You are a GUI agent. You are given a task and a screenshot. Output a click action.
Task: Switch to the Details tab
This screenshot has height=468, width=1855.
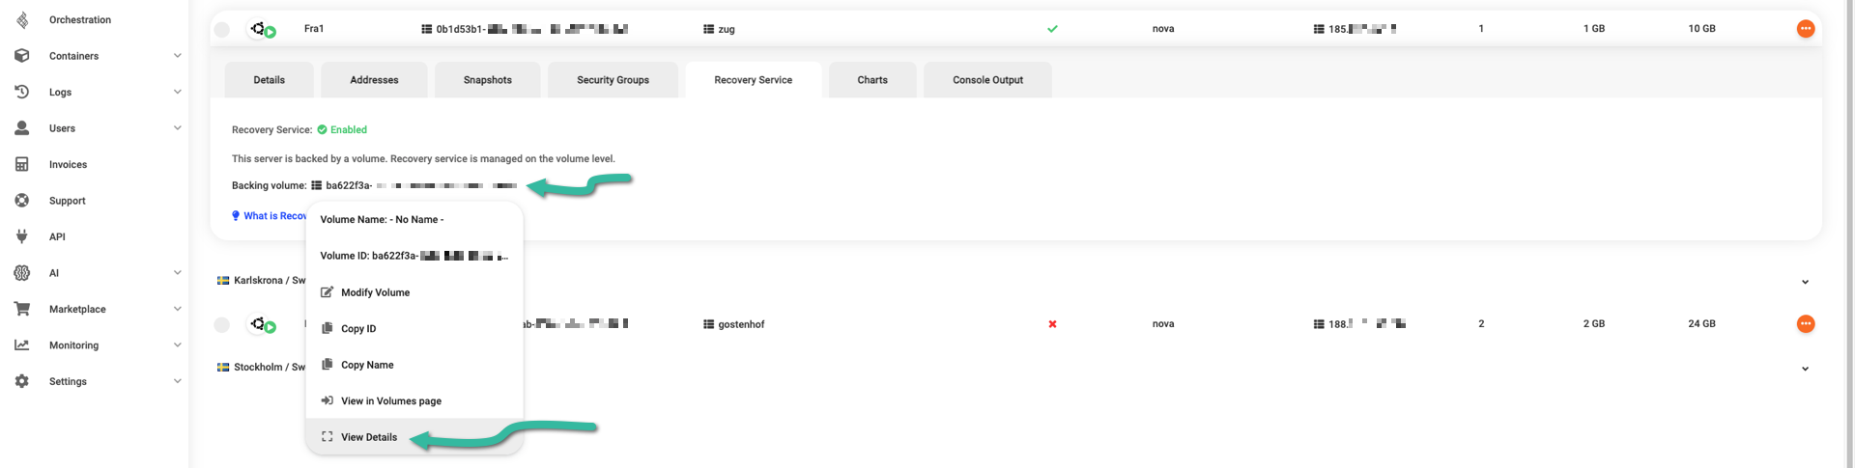pyautogui.click(x=269, y=80)
